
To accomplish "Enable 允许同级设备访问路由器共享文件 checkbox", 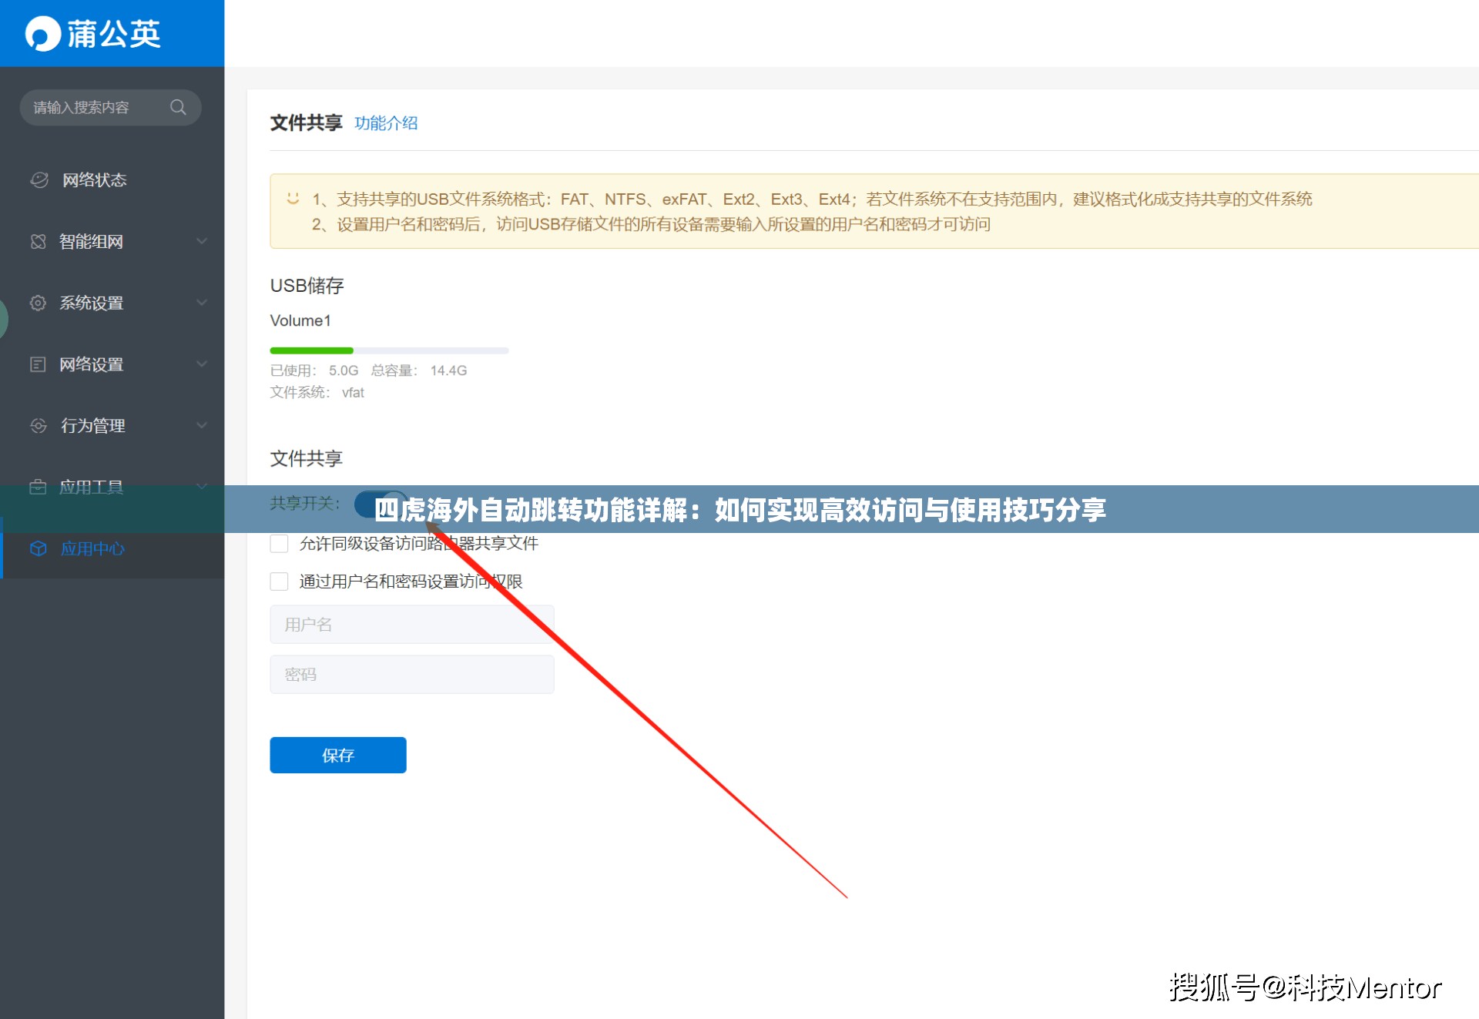I will (x=279, y=543).
